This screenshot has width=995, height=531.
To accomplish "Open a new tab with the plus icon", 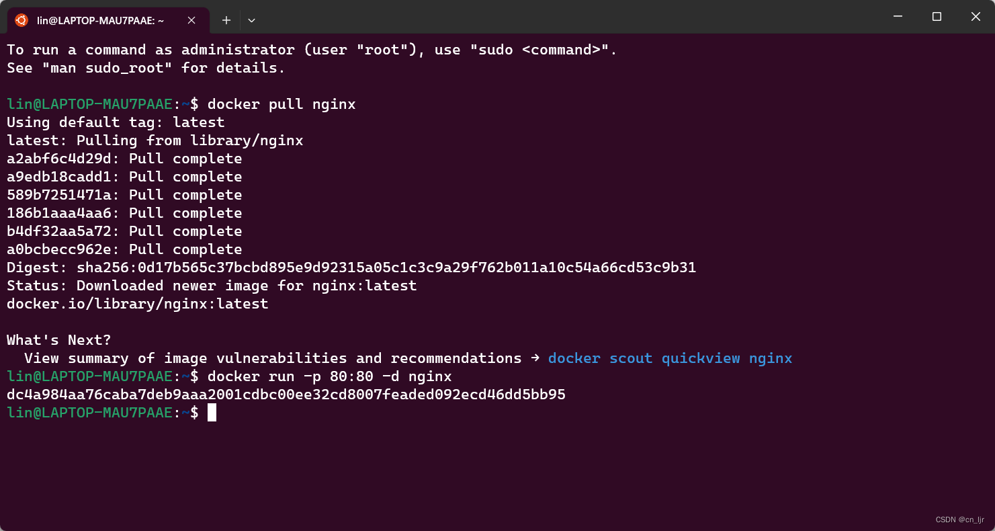I will 226,20.
